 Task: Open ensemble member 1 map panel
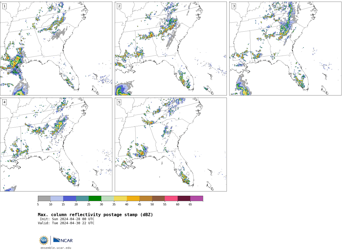pos(56,49)
